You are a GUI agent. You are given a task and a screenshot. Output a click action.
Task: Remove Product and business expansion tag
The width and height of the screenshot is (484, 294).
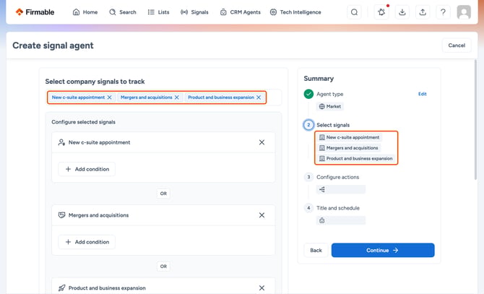[259, 98]
